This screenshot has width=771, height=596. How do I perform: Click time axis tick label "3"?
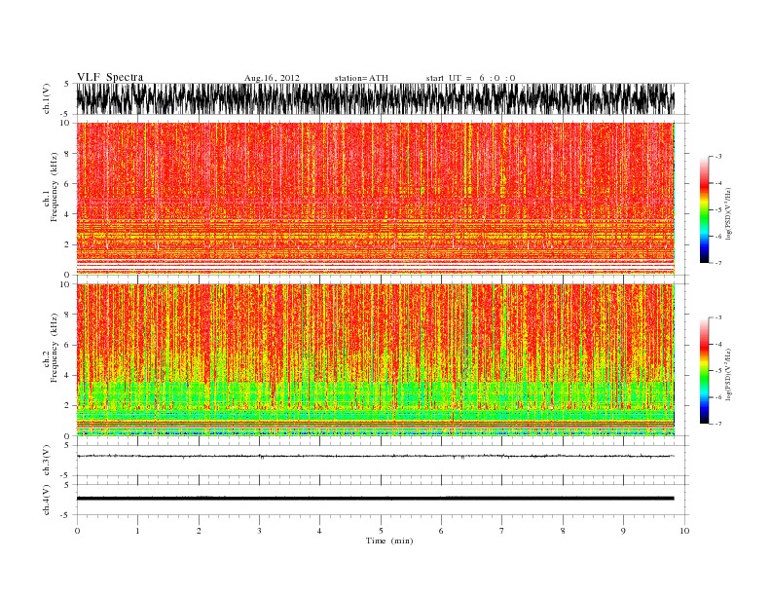(x=259, y=531)
